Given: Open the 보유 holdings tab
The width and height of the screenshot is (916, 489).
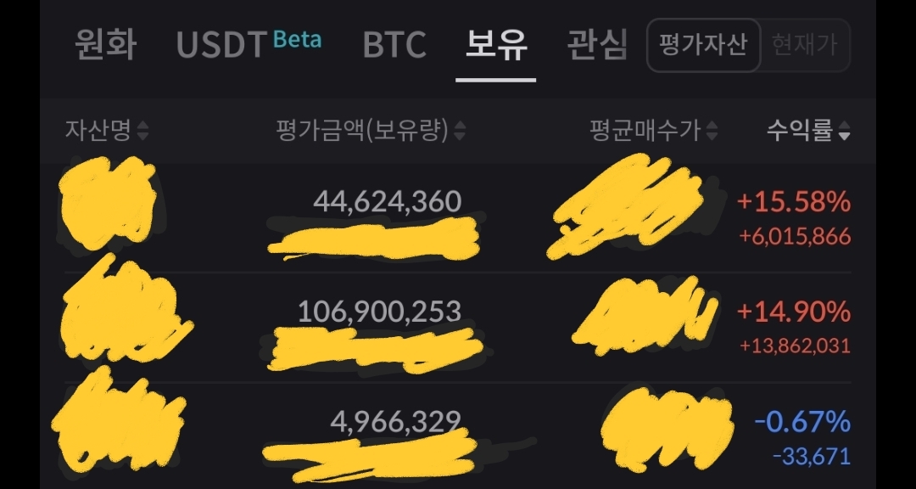Looking at the screenshot, I should point(496,44).
